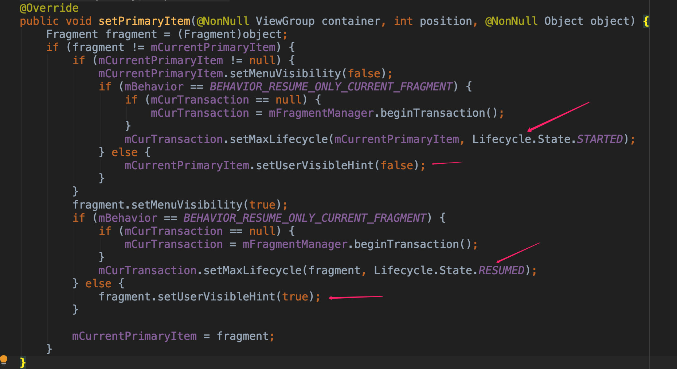Click the highlighted closing brace at bottom
This screenshot has width=677, height=369.
[23, 362]
